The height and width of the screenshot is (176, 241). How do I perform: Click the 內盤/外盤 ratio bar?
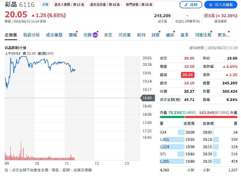click(198, 117)
